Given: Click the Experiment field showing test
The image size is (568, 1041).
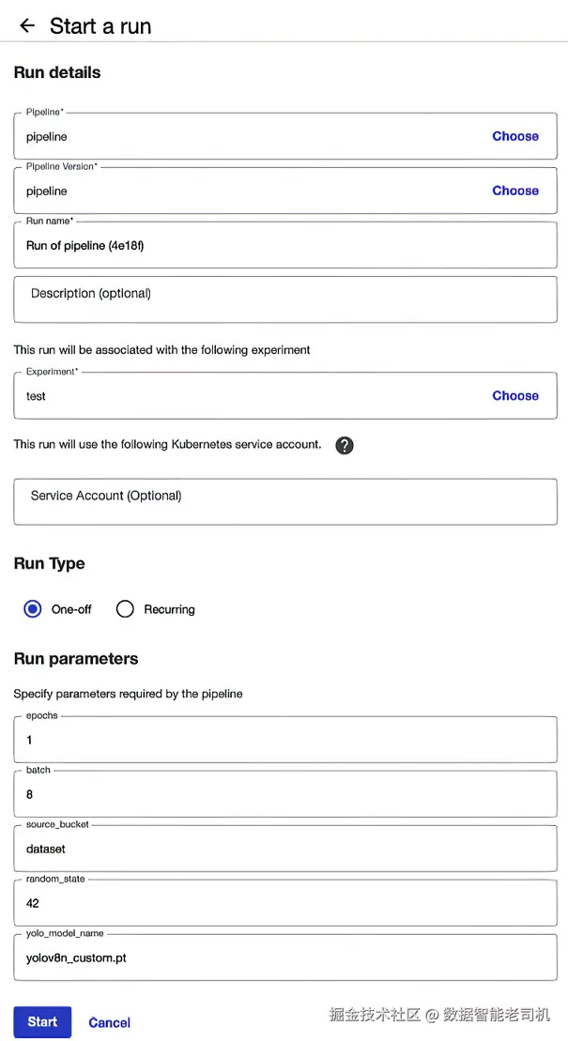Looking at the screenshot, I should pos(285,396).
